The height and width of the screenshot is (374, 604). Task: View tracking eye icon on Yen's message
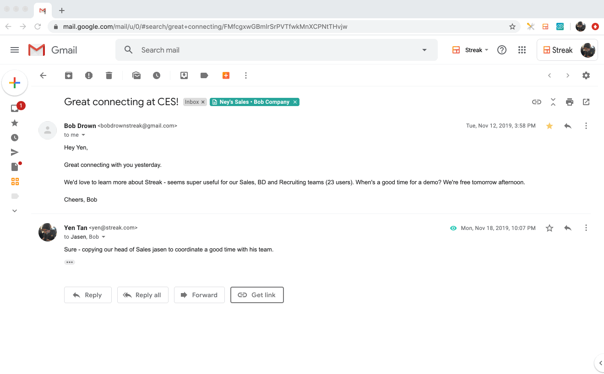click(453, 228)
